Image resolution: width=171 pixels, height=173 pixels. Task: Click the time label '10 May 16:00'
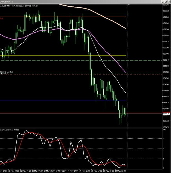85,171
